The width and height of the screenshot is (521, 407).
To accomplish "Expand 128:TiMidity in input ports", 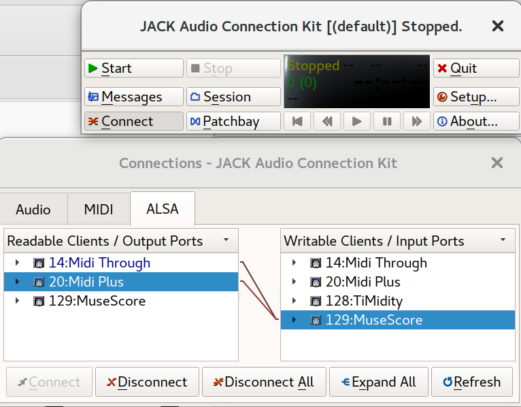I will click(294, 301).
